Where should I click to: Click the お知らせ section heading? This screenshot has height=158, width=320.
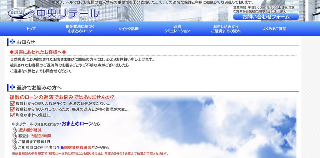(x=26, y=42)
